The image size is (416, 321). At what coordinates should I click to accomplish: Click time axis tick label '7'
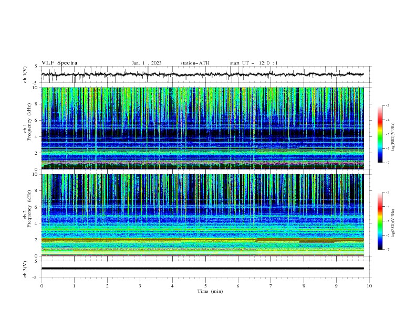[271, 286]
